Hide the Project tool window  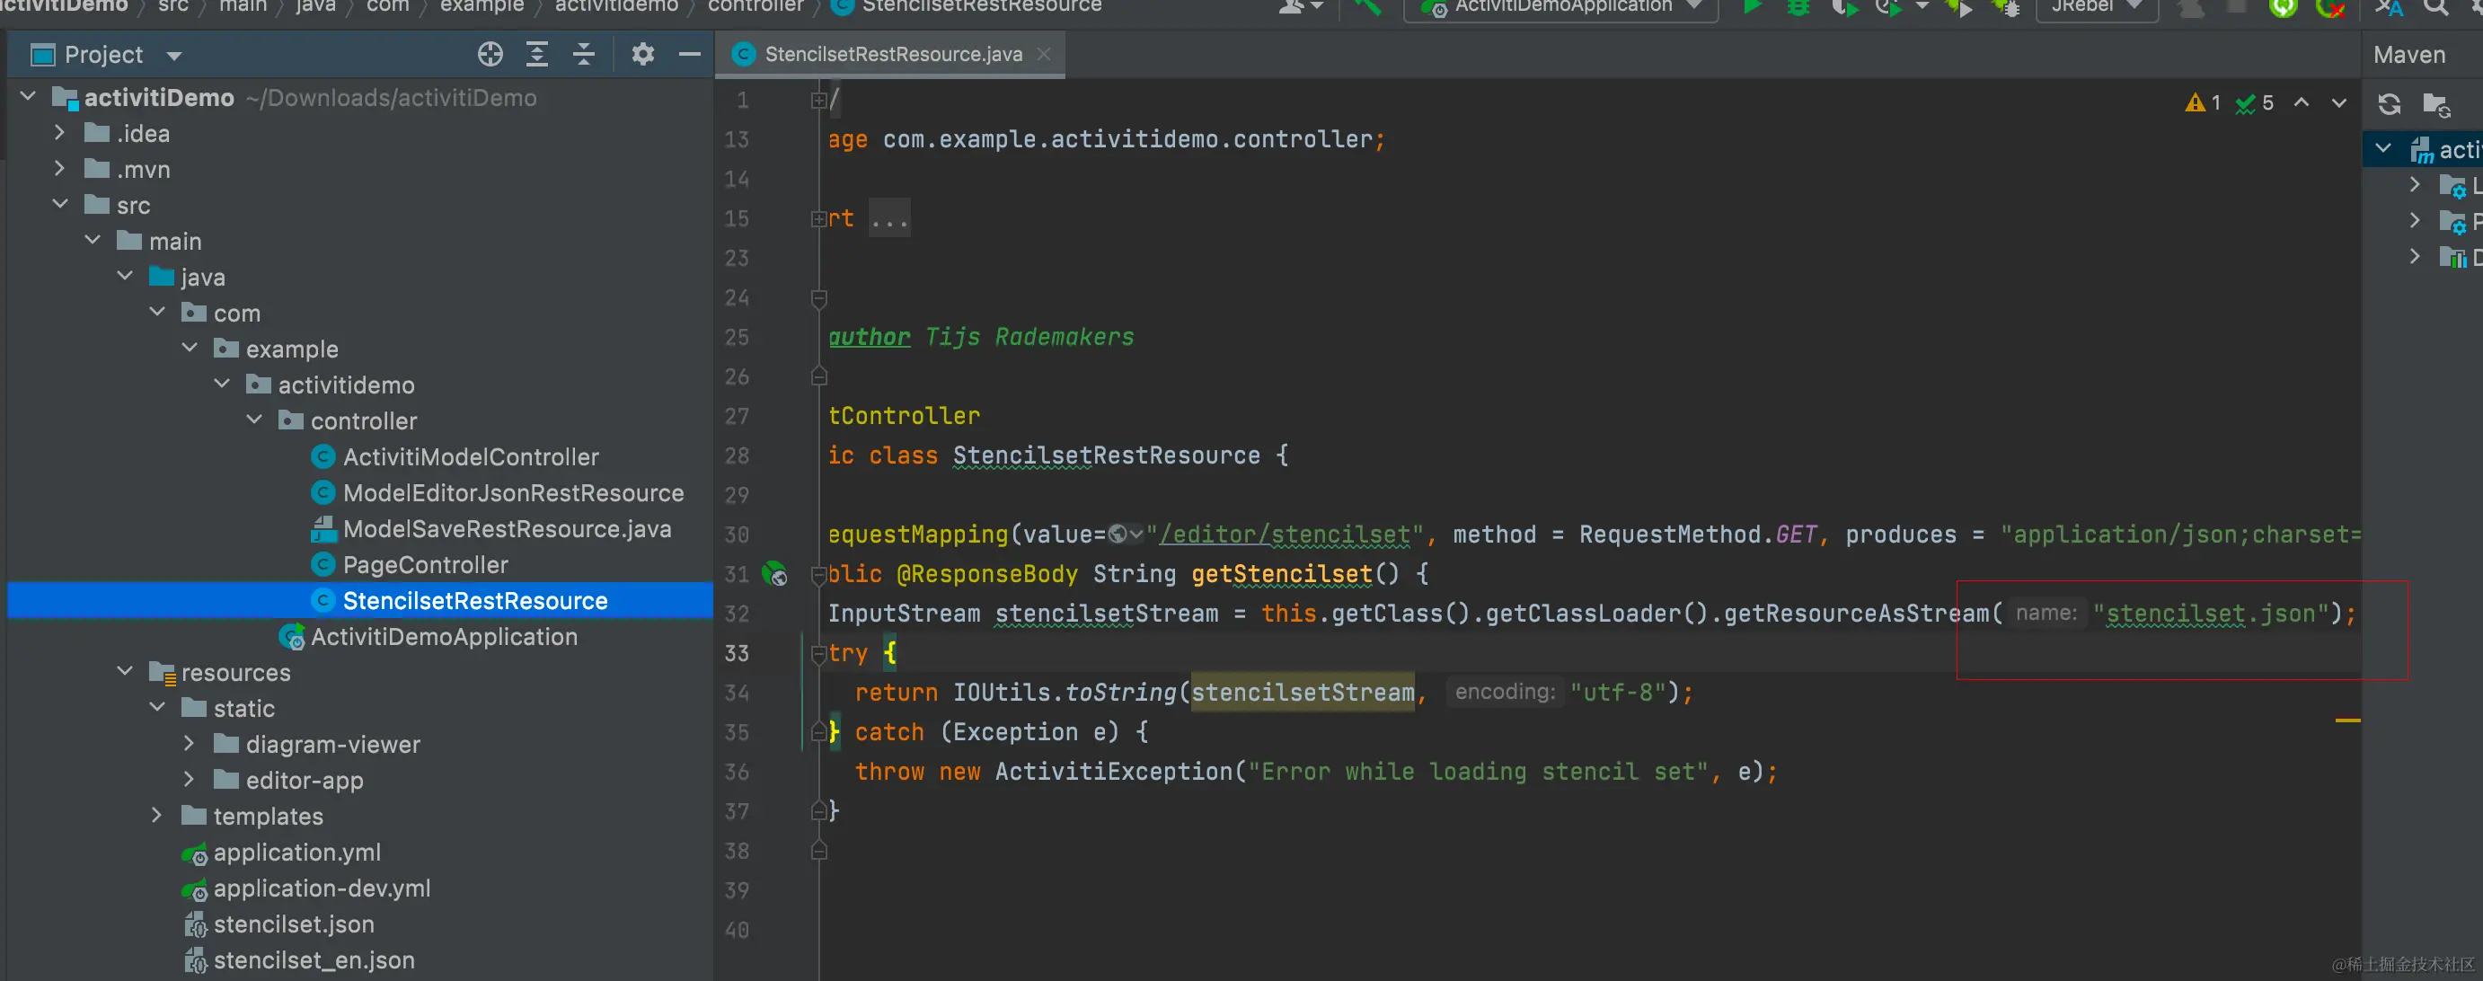coord(689,55)
